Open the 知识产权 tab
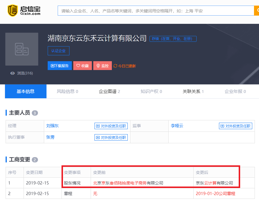This screenshot has height=203, width=259. click(151, 91)
